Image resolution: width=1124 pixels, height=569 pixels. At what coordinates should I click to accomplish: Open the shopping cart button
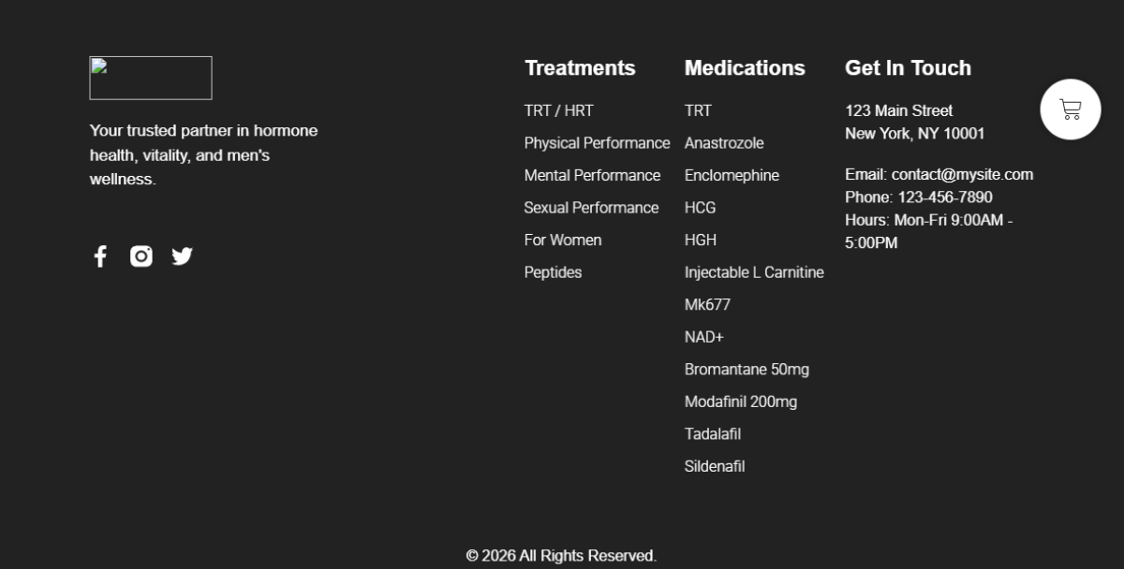tap(1070, 109)
